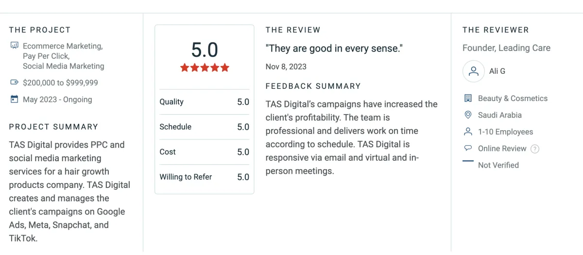Viewport: 583px width, 255px height.
Task: Click the budget tag icon
Action: click(14, 83)
